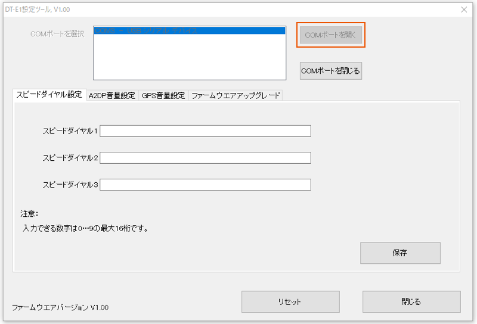Image resolution: width=477 pixels, height=324 pixels.
Task: Click empty area of COM port listbox
Action: click(189, 60)
